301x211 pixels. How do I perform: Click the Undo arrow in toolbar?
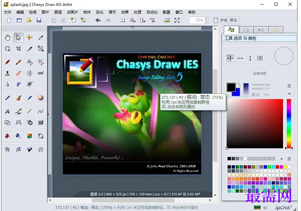tap(98, 20)
